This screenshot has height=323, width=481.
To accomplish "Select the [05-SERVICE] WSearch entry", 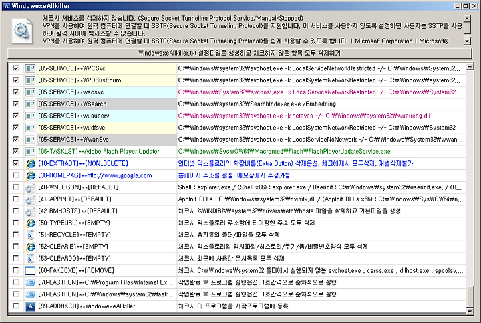I will point(72,104).
